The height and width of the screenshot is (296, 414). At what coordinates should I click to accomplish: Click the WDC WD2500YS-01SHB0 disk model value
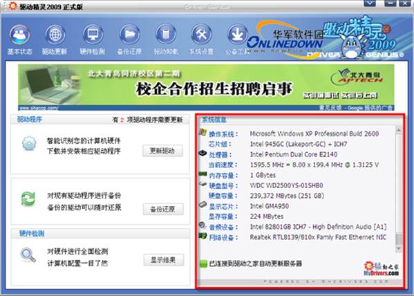[286, 185]
